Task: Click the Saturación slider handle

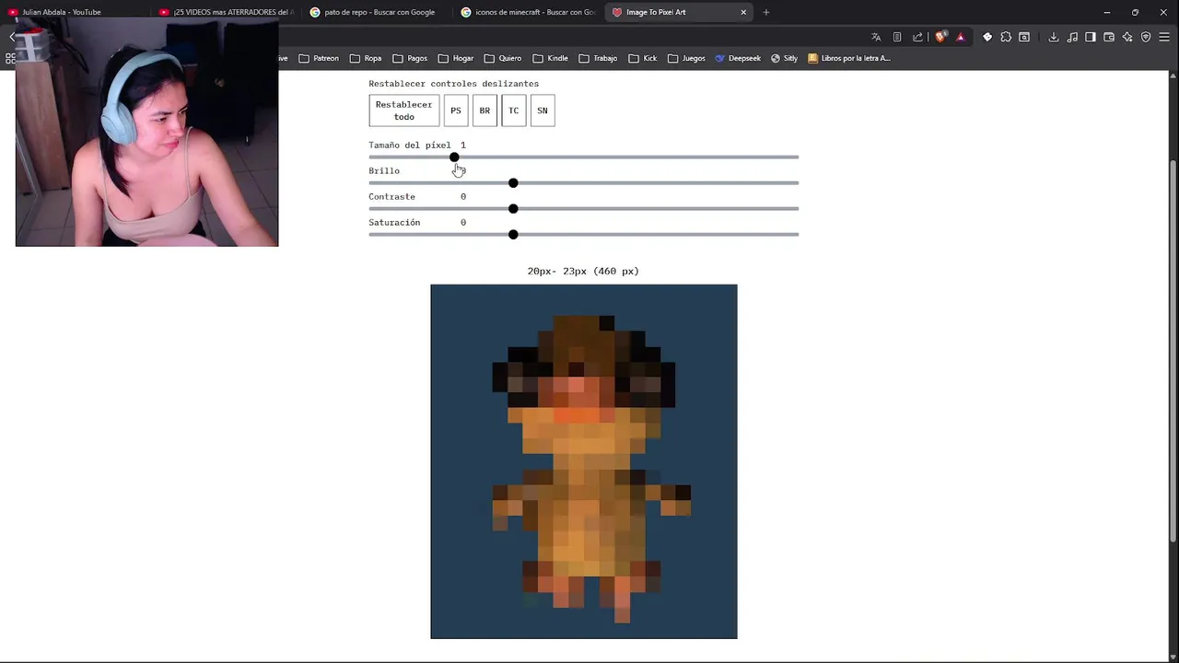Action: click(x=513, y=235)
